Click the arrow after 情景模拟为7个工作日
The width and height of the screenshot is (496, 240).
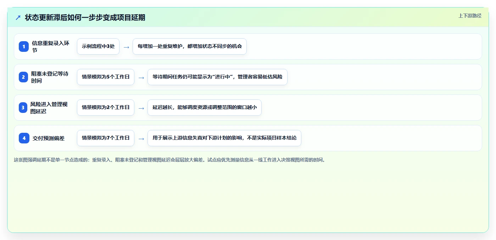(141, 138)
